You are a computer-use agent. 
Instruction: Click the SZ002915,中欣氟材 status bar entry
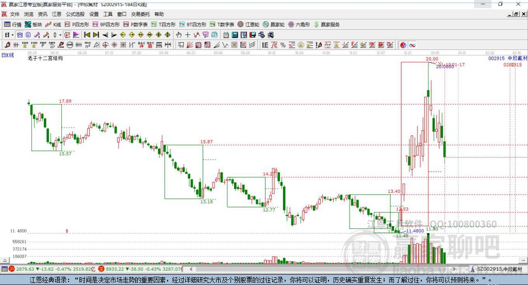click(497, 269)
